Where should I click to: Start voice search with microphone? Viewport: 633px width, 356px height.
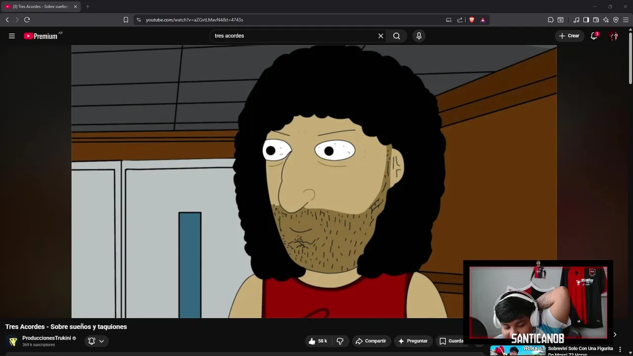tap(419, 36)
